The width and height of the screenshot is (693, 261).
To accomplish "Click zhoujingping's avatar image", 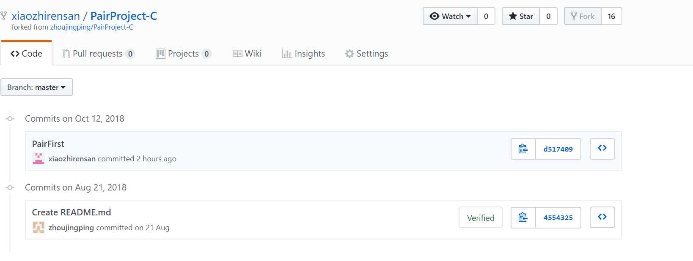I will 38,227.
